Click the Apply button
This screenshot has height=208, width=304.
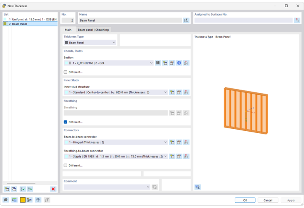291,200
